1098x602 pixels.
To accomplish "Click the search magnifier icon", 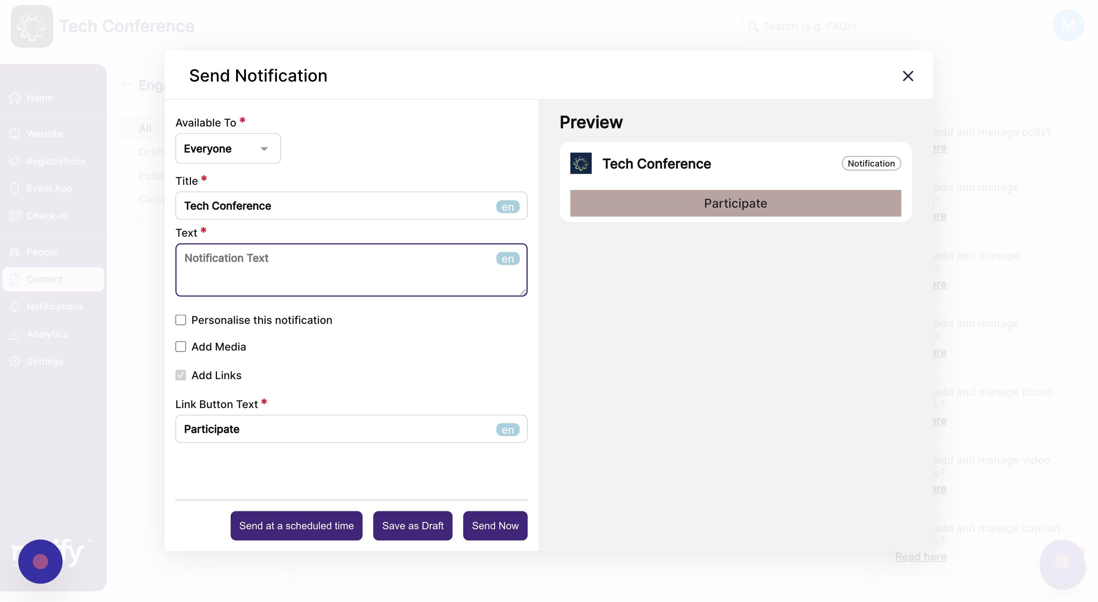I will (753, 27).
